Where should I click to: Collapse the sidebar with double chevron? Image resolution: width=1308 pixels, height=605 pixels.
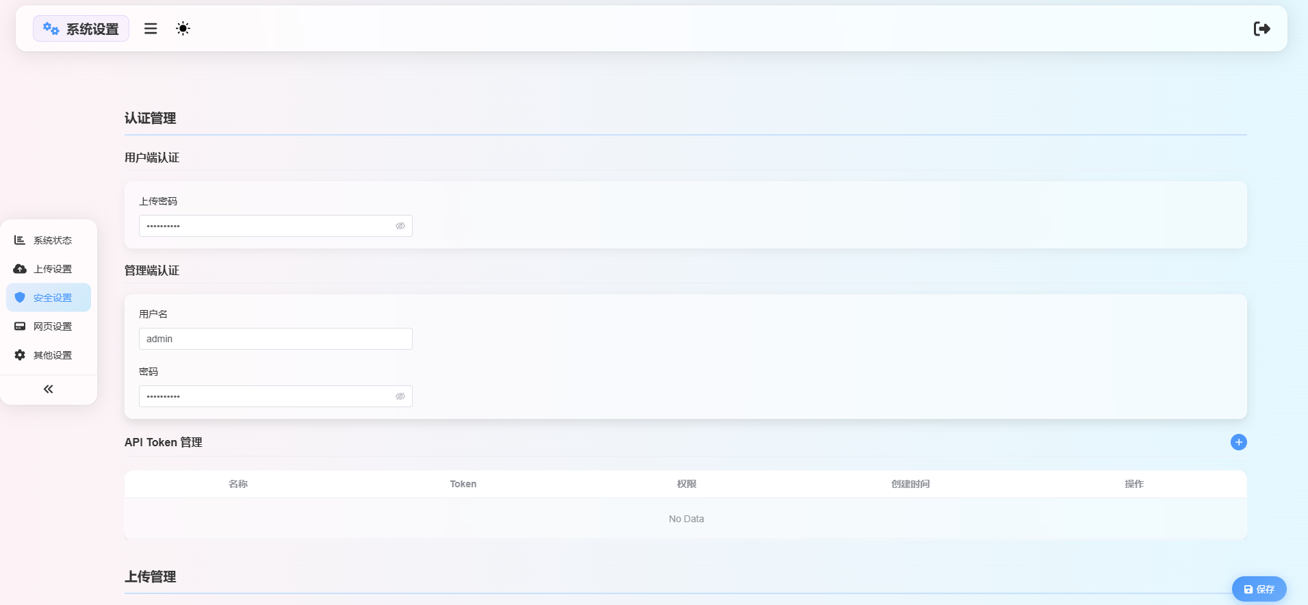48,389
